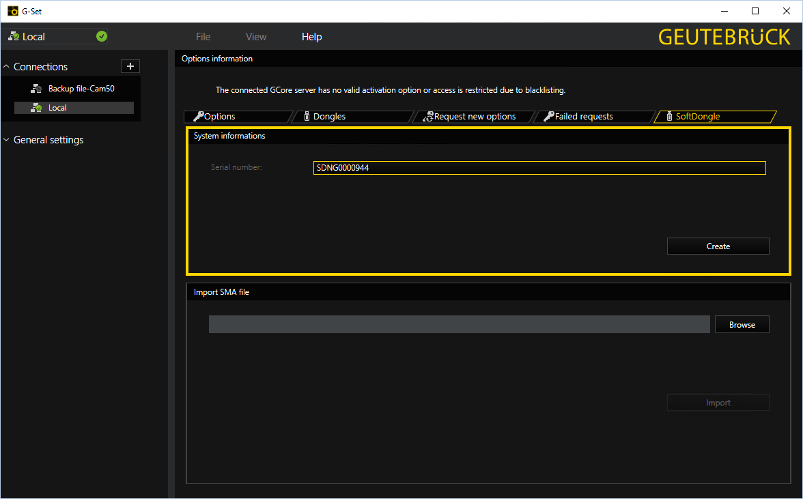Click the Backup file-Cam50 connection icon

click(36, 89)
